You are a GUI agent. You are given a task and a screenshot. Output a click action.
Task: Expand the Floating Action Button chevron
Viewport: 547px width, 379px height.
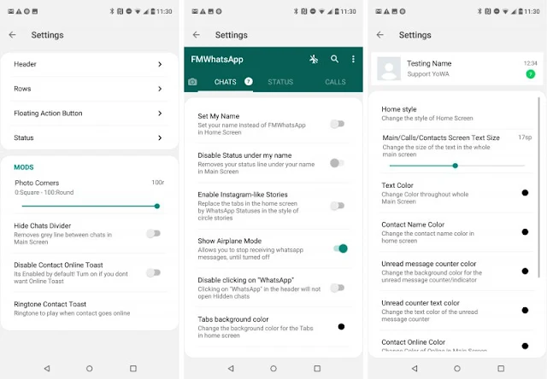pyautogui.click(x=160, y=114)
